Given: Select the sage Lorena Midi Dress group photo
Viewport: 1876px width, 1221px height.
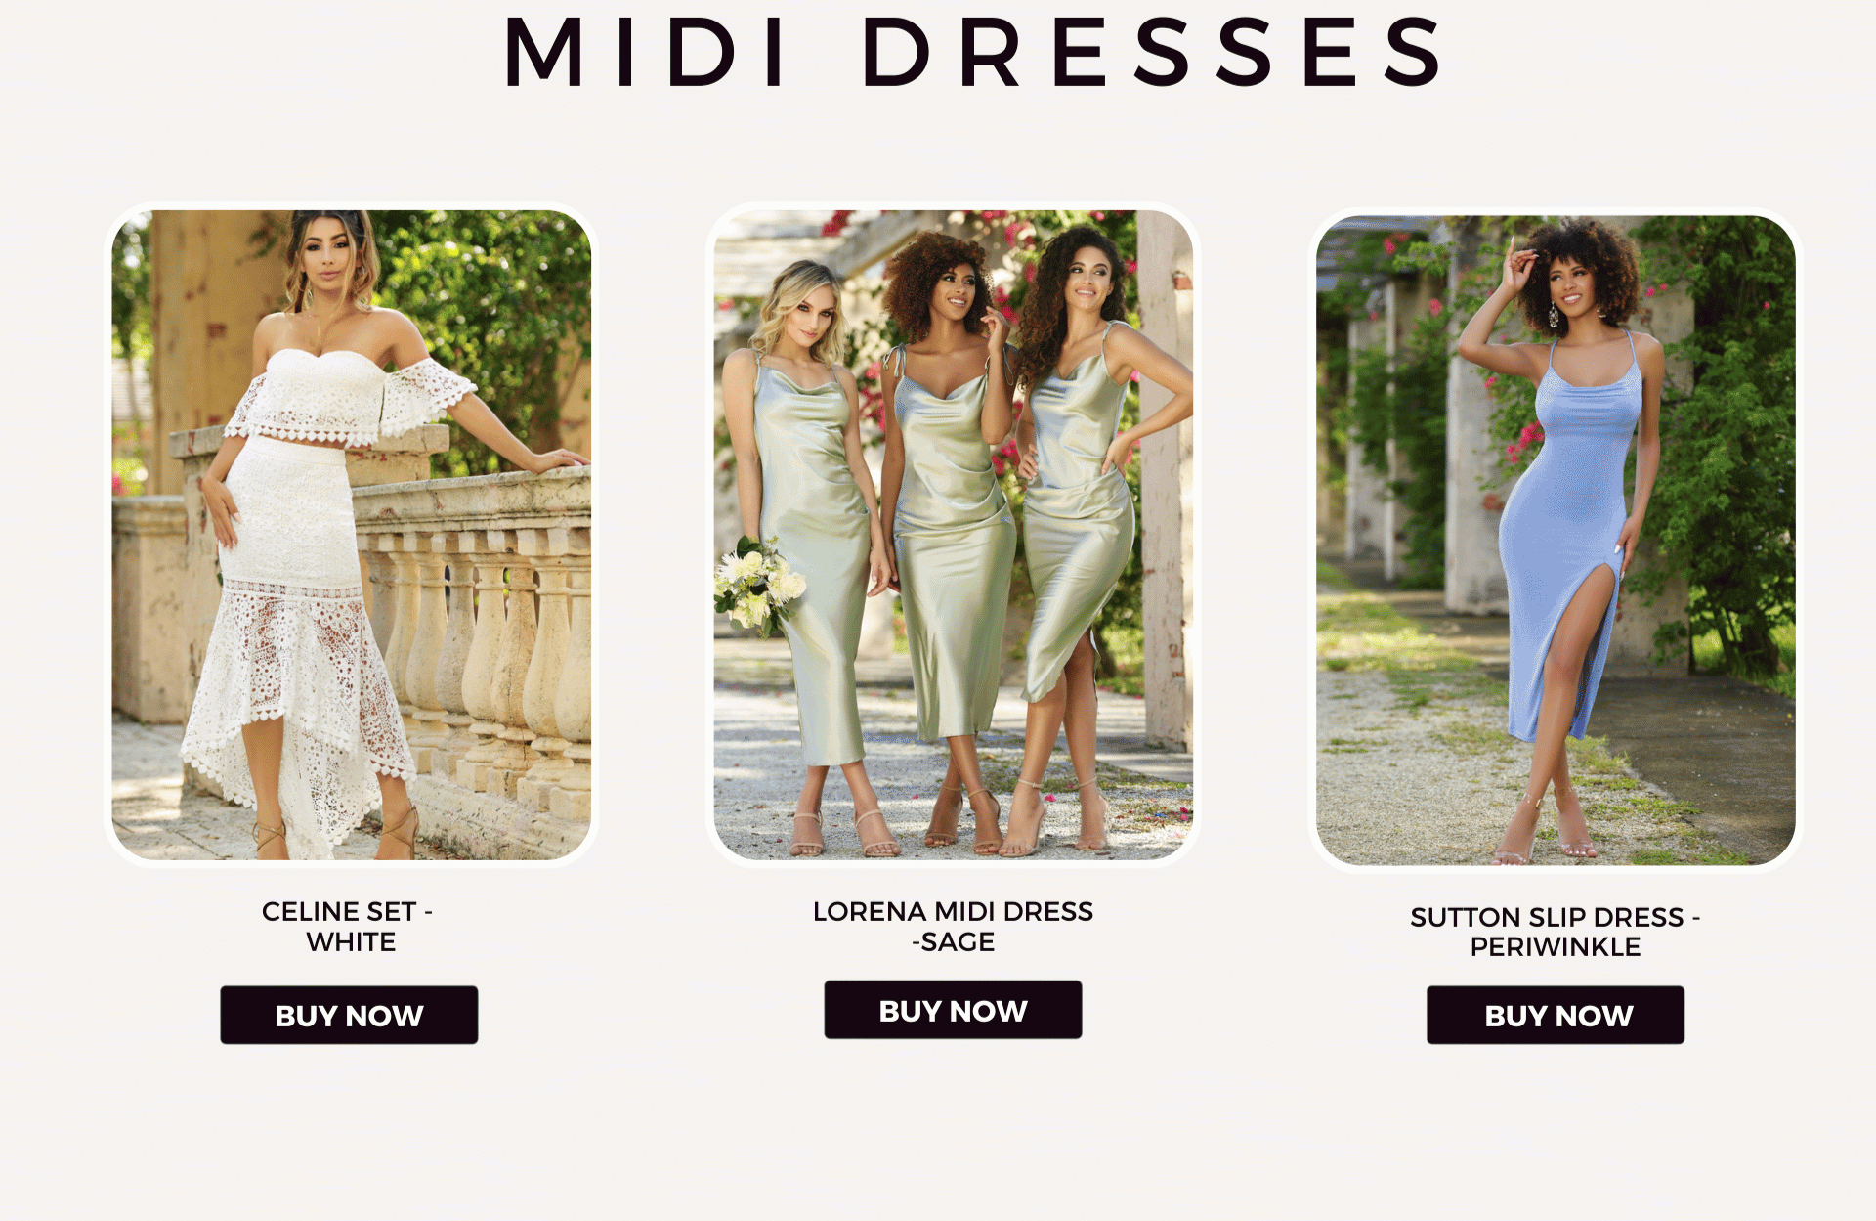Looking at the screenshot, I should [953, 535].
